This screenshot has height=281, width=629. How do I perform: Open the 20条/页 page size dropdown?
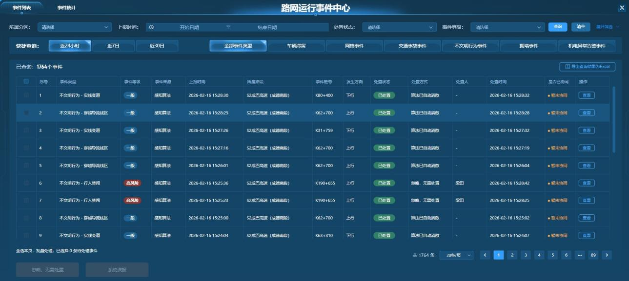click(456, 255)
